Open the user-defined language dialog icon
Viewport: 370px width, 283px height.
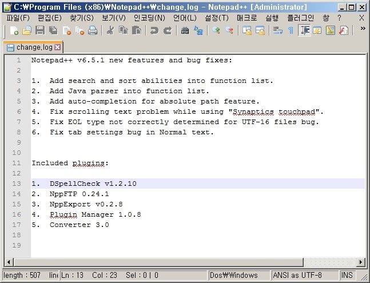pyautogui.click(x=317, y=30)
